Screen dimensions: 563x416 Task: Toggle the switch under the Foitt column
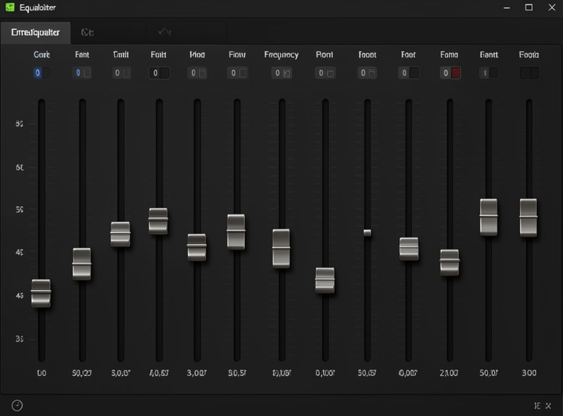click(159, 73)
